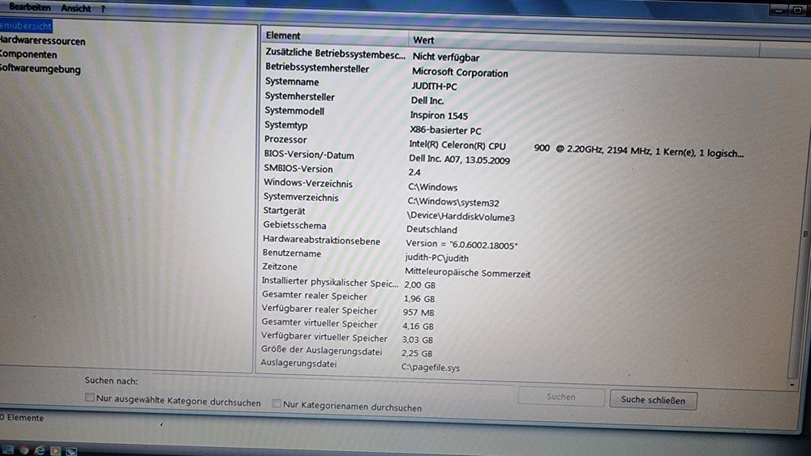Select Softwareumgebung in the tree
This screenshot has height=456, width=811.
41,69
